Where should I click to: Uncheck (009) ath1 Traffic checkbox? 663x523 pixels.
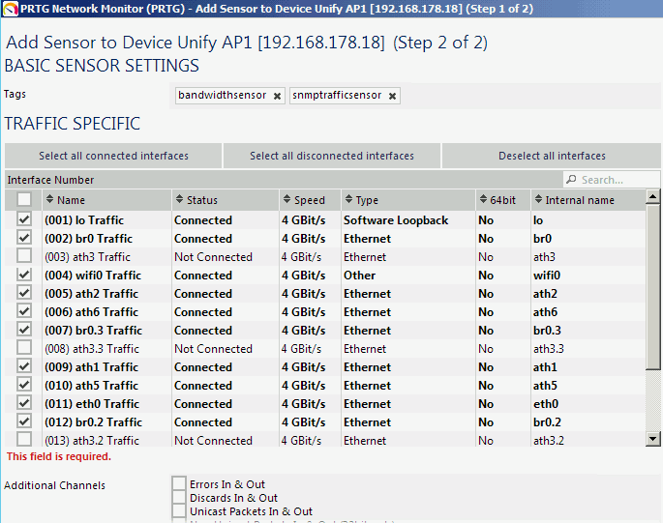[24, 365]
